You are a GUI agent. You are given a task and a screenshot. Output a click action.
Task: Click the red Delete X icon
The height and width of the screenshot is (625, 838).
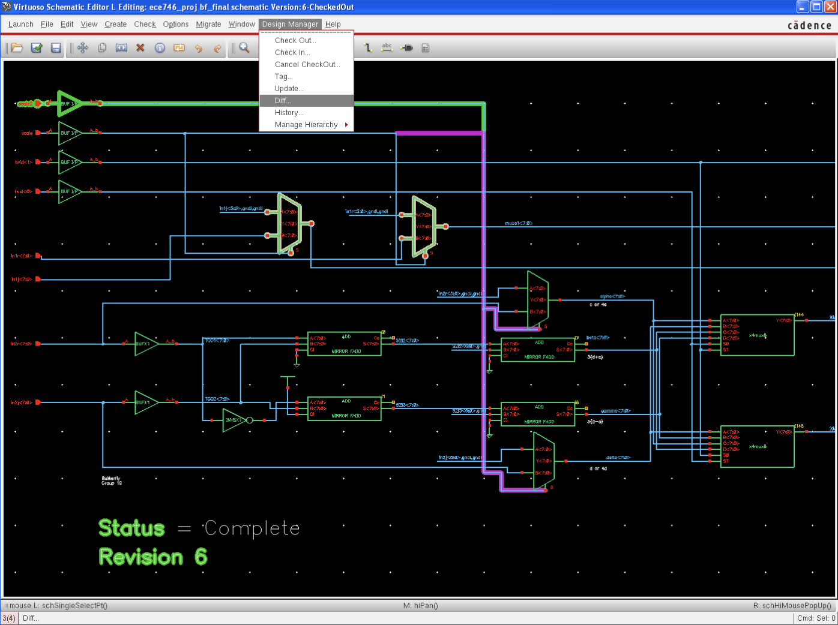click(x=140, y=48)
